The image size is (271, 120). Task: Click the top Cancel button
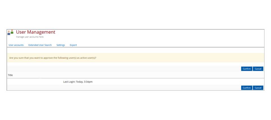click(x=258, y=69)
